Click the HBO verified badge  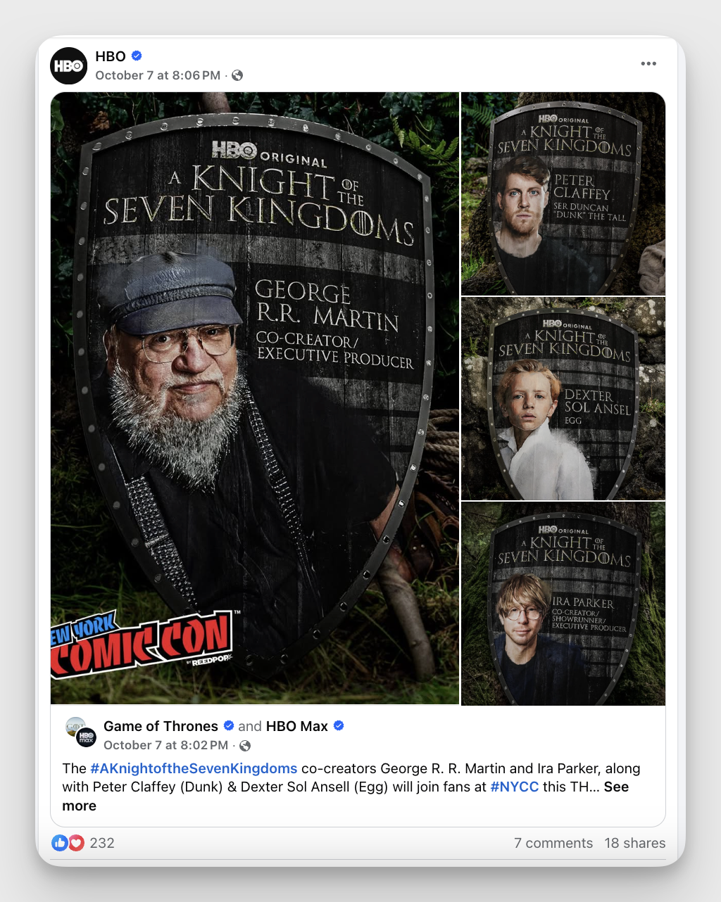(137, 56)
